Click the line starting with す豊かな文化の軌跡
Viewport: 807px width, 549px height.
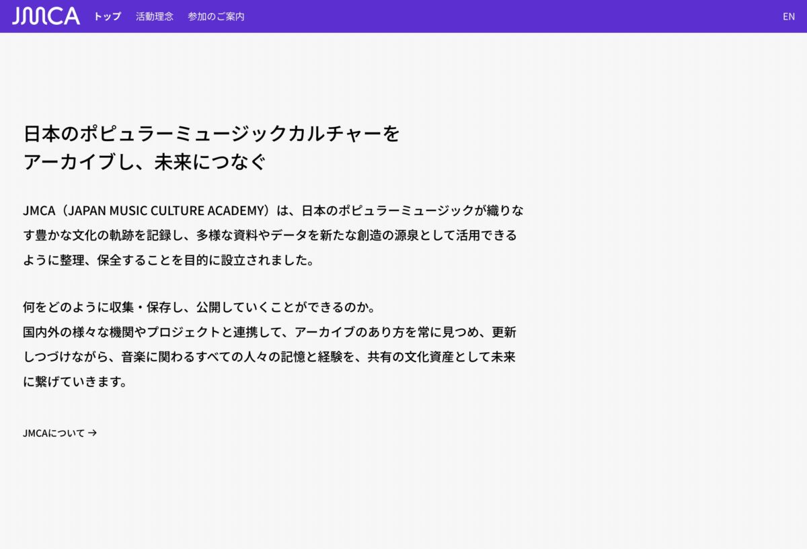tap(269, 236)
